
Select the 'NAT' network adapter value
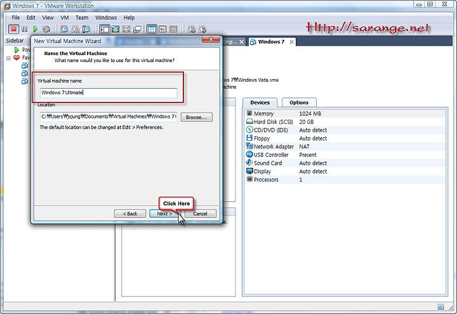[x=304, y=146]
